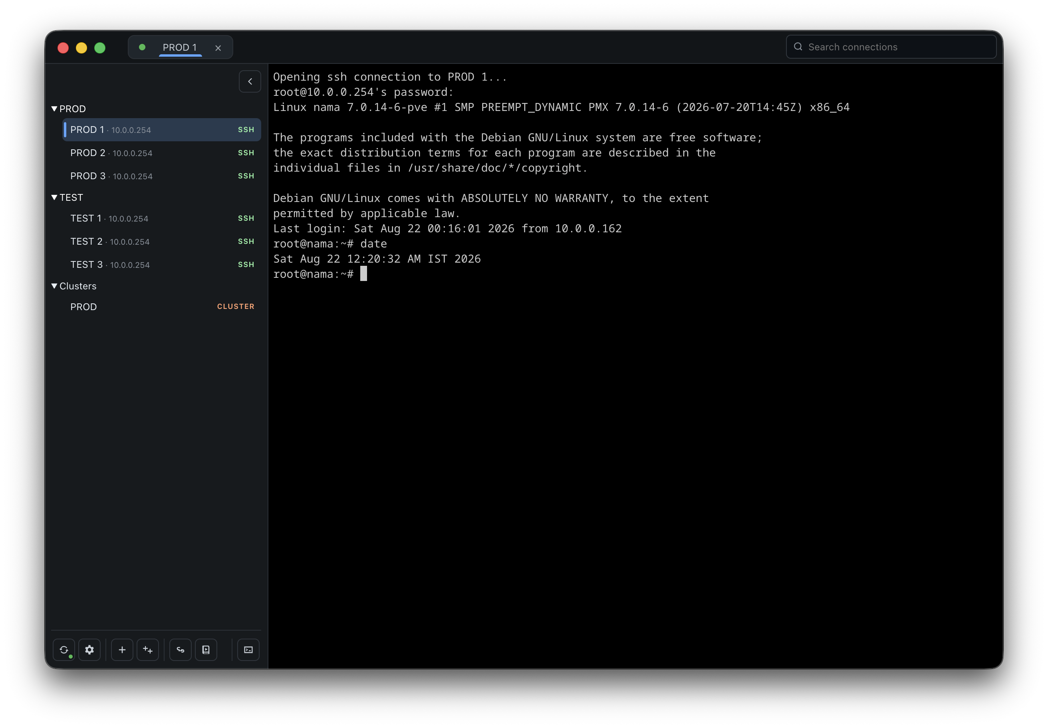Collapse the sidebar with the chevron button
The height and width of the screenshot is (728, 1048).
(250, 82)
